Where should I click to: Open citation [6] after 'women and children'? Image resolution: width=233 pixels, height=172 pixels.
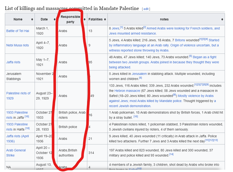(140, 78)
